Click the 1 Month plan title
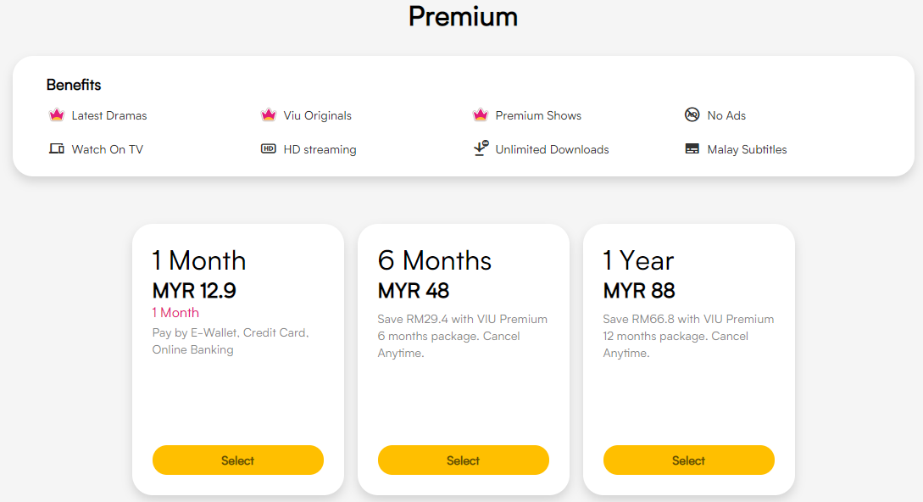The height and width of the screenshot is (502, 923). (x=199, y=260)
